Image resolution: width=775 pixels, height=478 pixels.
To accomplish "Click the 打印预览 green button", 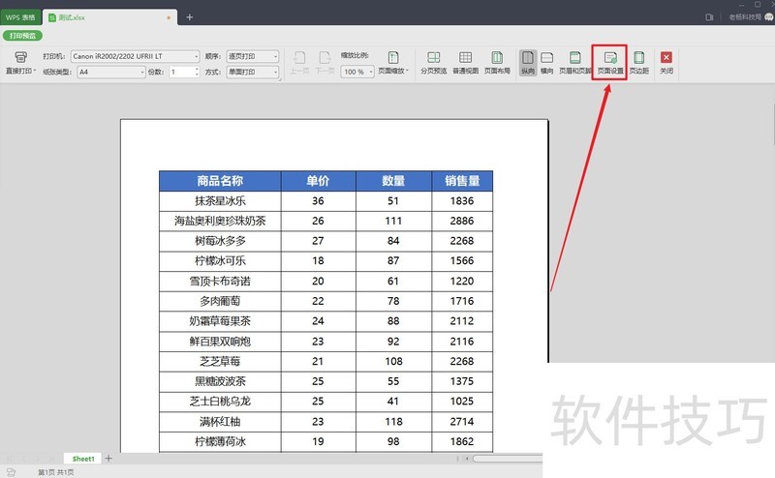I will pyautogui.click(x=21, y=35).
